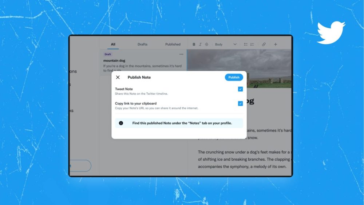Screen dimensions: 364x205
Task: Open the mountain dog draft options menu
Action: (181, 55)
